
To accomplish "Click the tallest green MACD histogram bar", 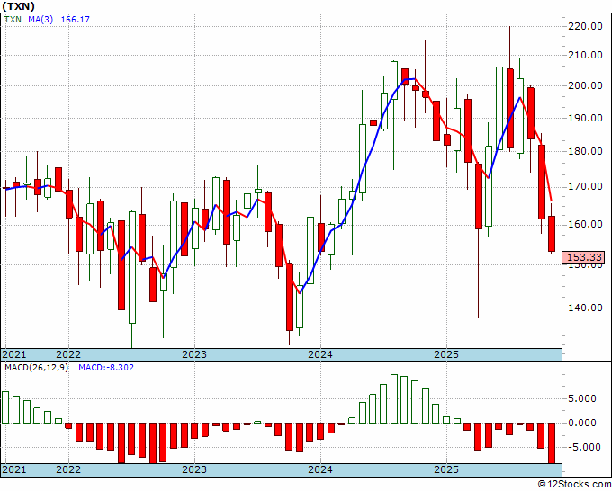I will tap(394, 399).
